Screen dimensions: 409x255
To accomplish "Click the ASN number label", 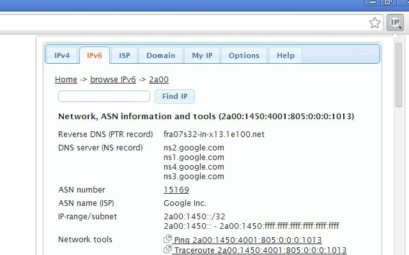I will click(x=82, y=190).
